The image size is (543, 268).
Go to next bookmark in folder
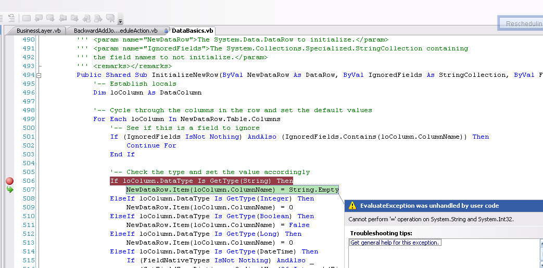coord(74,18)
